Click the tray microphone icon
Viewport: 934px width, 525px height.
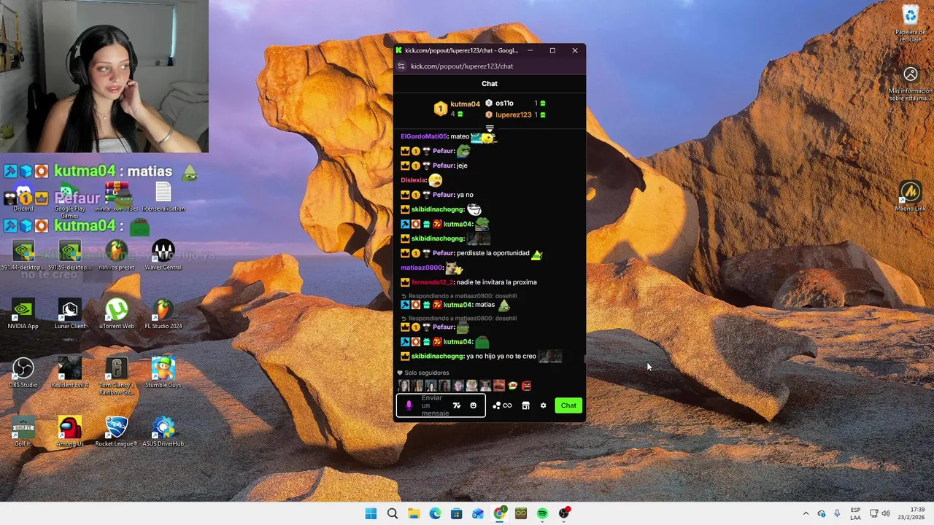pyautogui.click(x=837, y=513)
